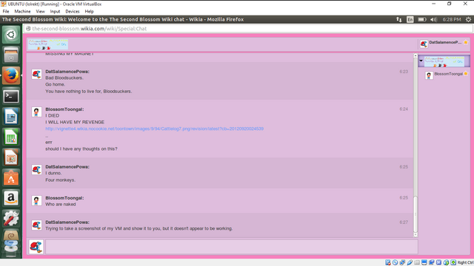Click the Second Blossom Wiki logo image
This screenshot has height=266, width=474.
tap(48, 44)
